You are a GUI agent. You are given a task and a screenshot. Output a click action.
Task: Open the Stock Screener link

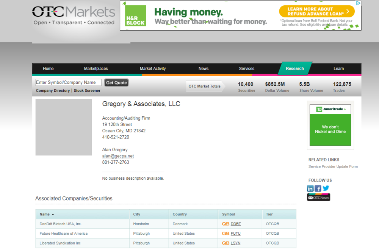coord(87,91)
